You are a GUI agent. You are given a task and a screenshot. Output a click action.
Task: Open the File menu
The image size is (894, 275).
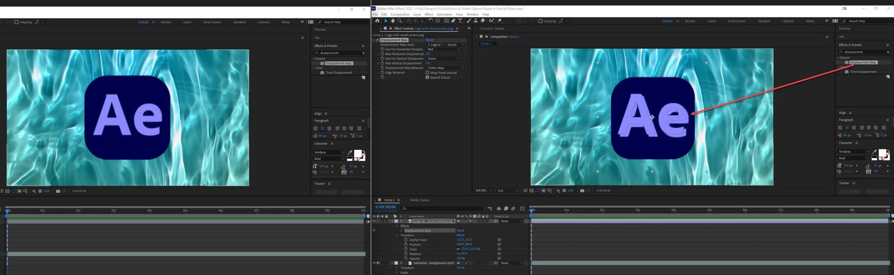(x=375, y=14)
